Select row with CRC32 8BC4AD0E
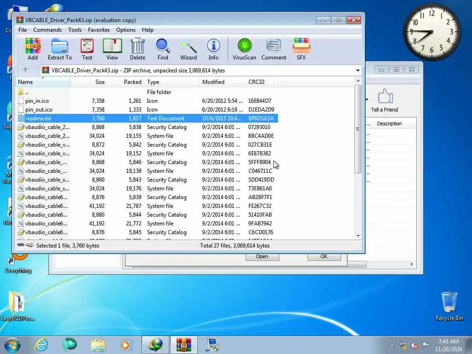Viewport: 472px width, 354px height. pos(147,136)
